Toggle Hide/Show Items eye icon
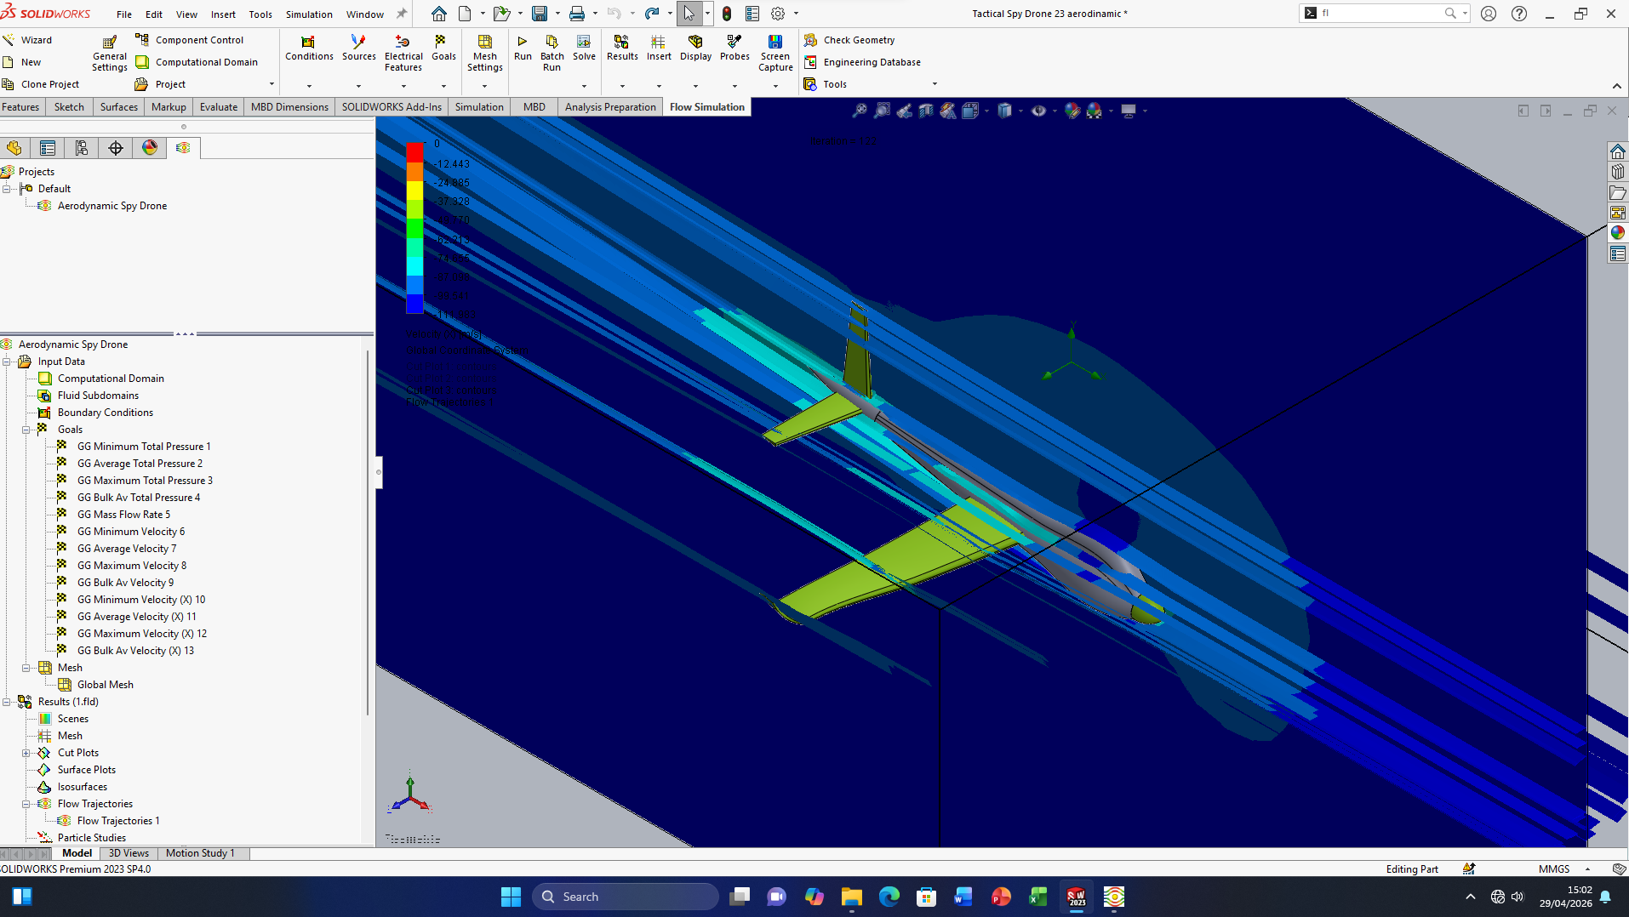 pyautogui.click(x=1038, y=111)
